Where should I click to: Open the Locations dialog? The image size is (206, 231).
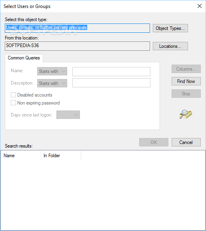(170, 46)
